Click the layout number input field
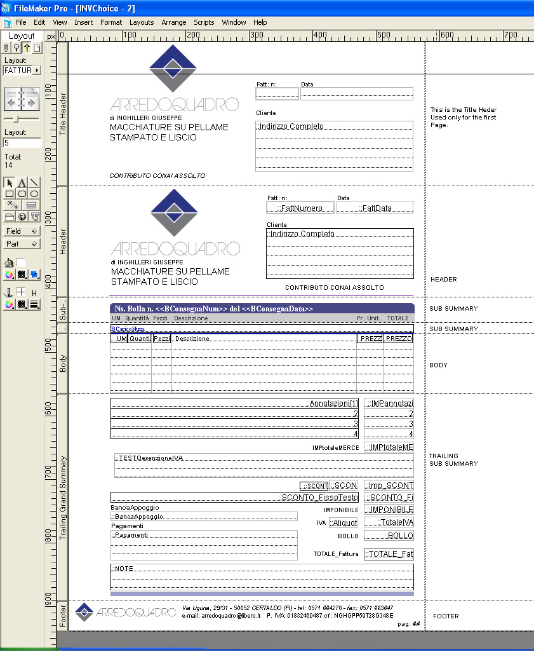The height and width of the screenshot is (652, 534). pos(22,142)
